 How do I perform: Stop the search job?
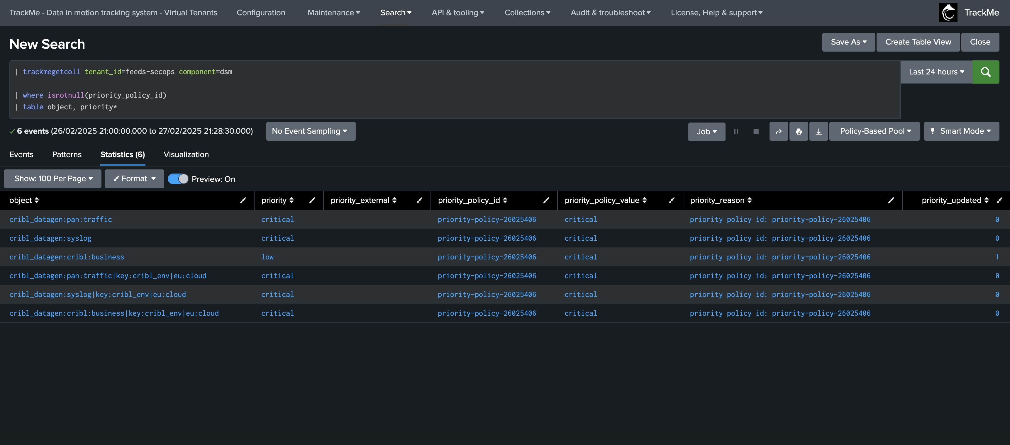pyautogui.click(x=756, y=131)
